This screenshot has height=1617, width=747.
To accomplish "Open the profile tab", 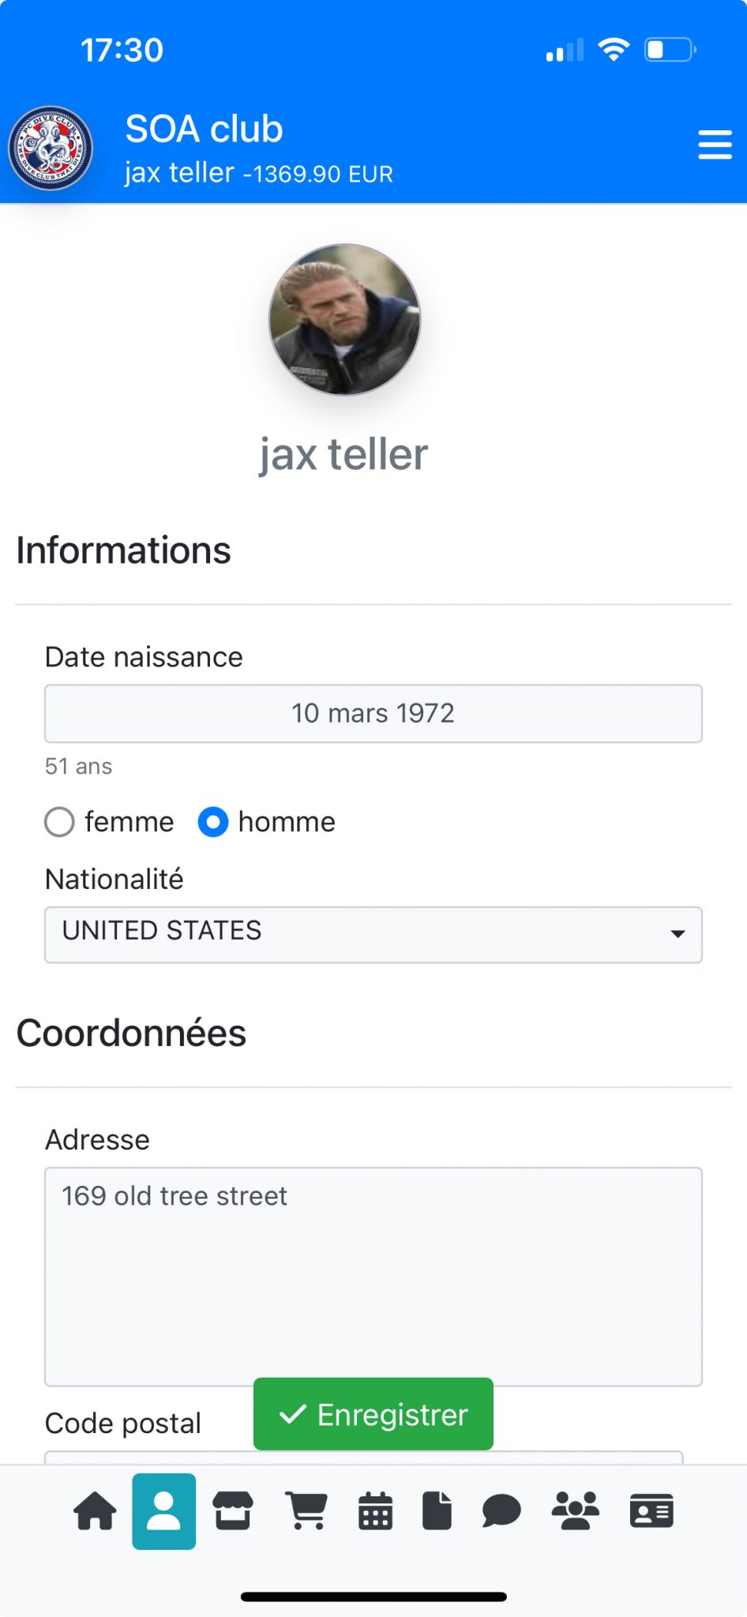I will (x=164, y=1511).
